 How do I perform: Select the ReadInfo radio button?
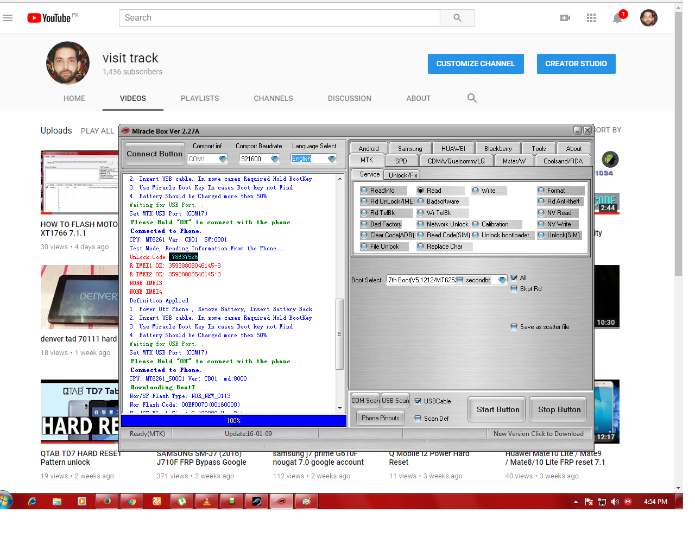[364, 191]
